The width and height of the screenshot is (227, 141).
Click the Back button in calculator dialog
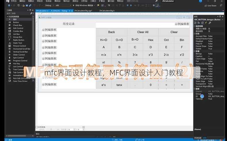(111, 32)
